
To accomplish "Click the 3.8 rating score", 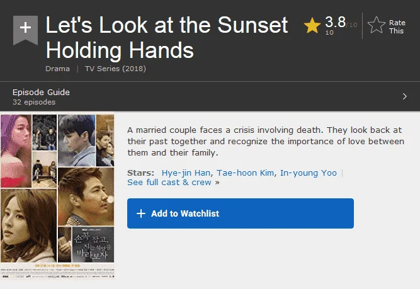I will (x=335, y=22).
